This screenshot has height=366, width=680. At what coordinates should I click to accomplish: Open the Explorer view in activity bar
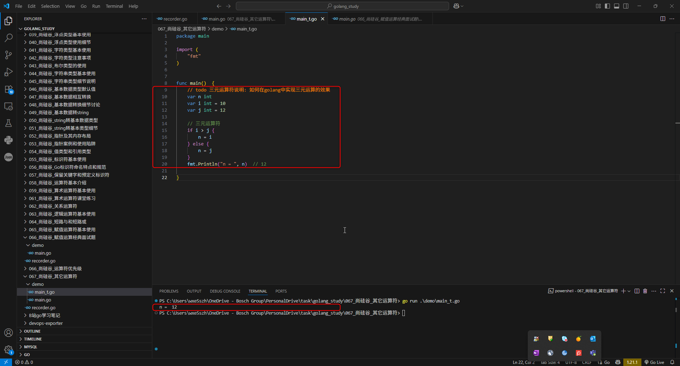(8, 21)
